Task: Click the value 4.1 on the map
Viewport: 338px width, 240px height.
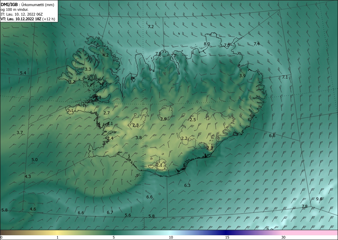Action: [x=110, y=124]
